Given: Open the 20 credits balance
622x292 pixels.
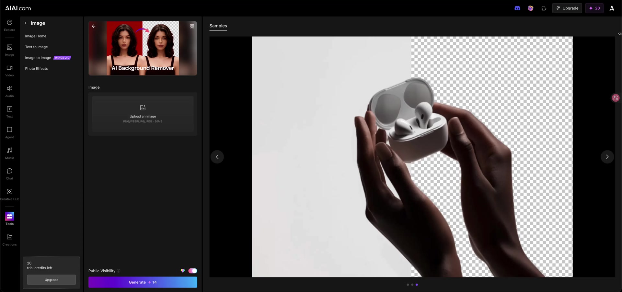Looking at the screenshot, I should [594, 8].
